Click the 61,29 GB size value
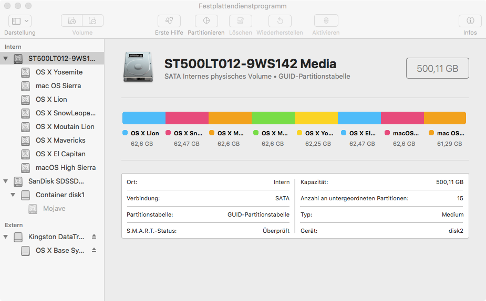The width and height of the screenshot is (486, 301). pos(449,144)
